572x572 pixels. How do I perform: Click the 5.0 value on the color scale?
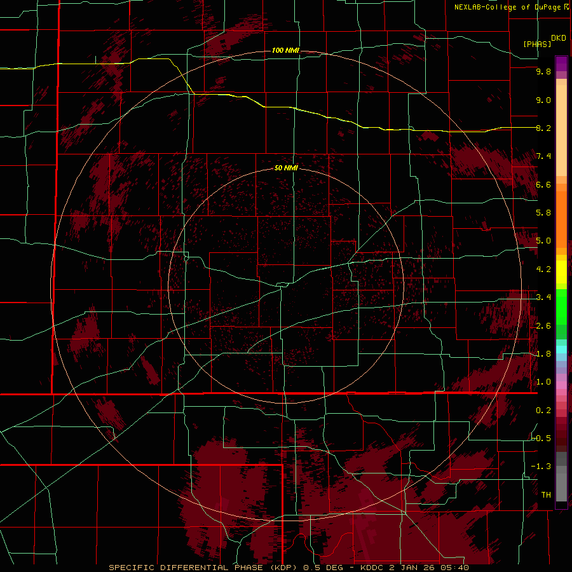coord(543,241)
